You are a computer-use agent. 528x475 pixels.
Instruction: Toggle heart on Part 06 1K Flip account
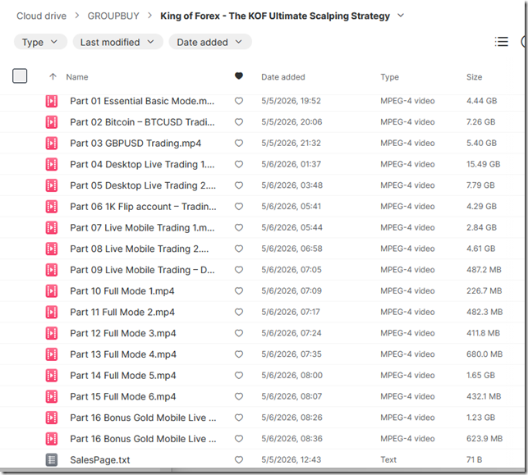click(x=239, y=207)
